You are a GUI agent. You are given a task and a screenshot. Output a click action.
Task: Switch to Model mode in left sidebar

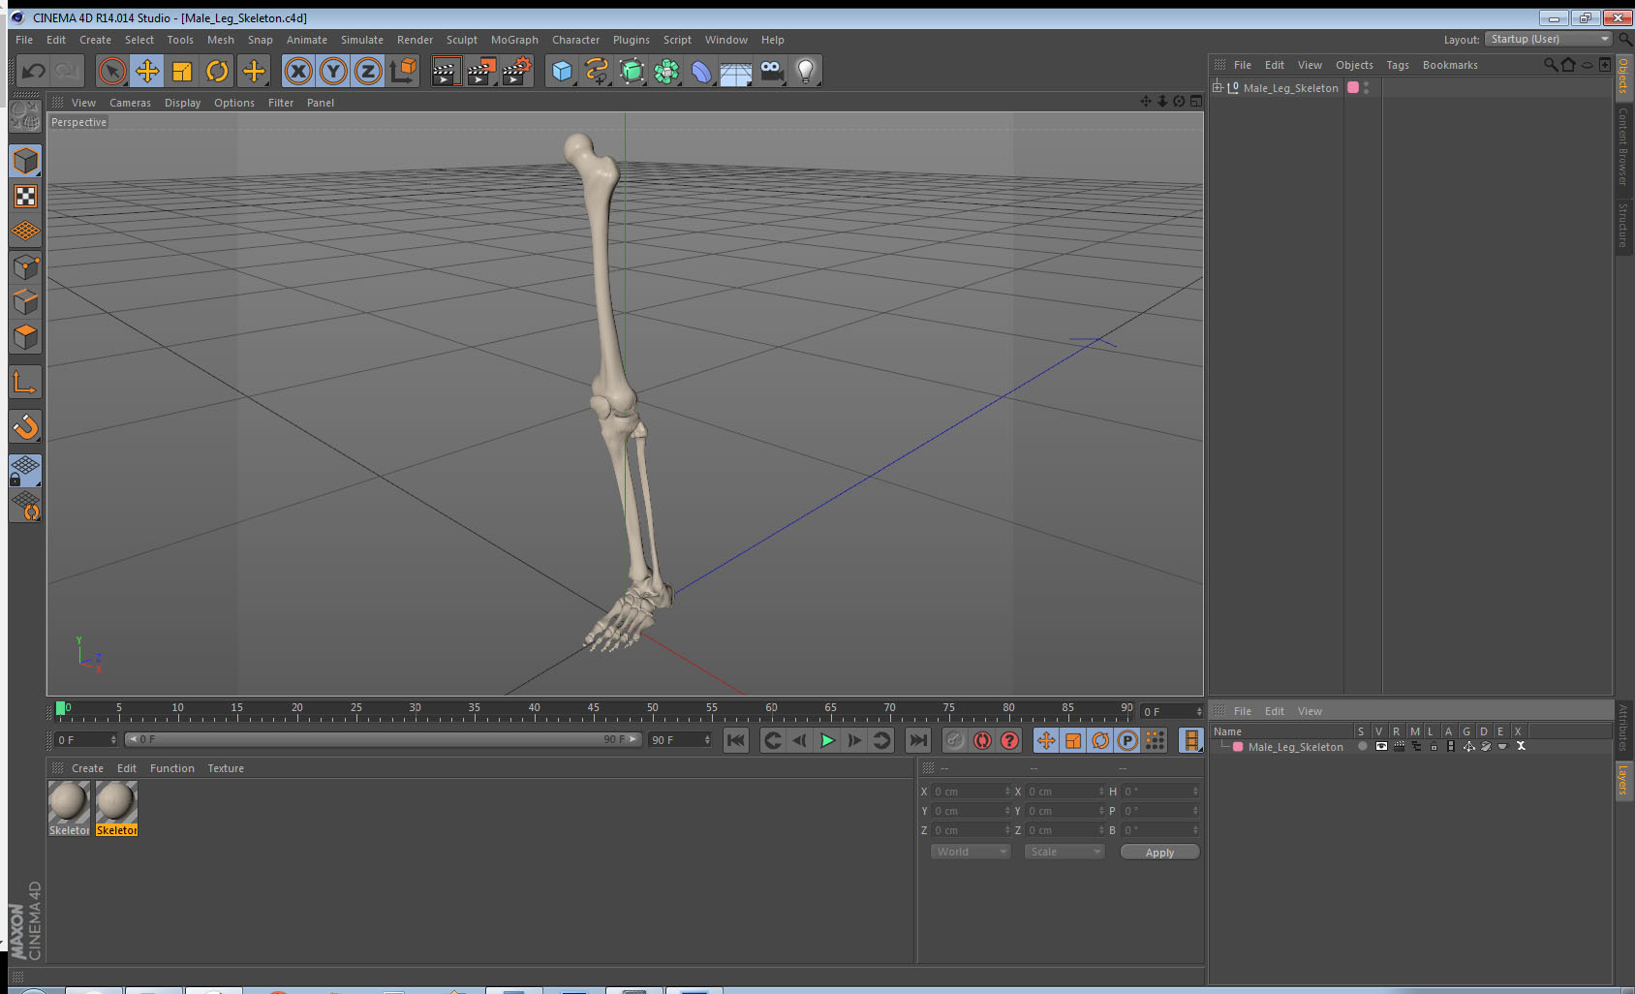click(25, 161)
